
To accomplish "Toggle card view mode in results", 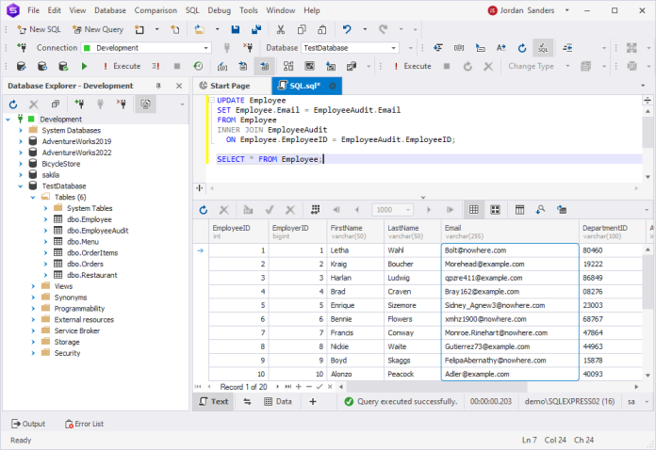I will [495, 210].
